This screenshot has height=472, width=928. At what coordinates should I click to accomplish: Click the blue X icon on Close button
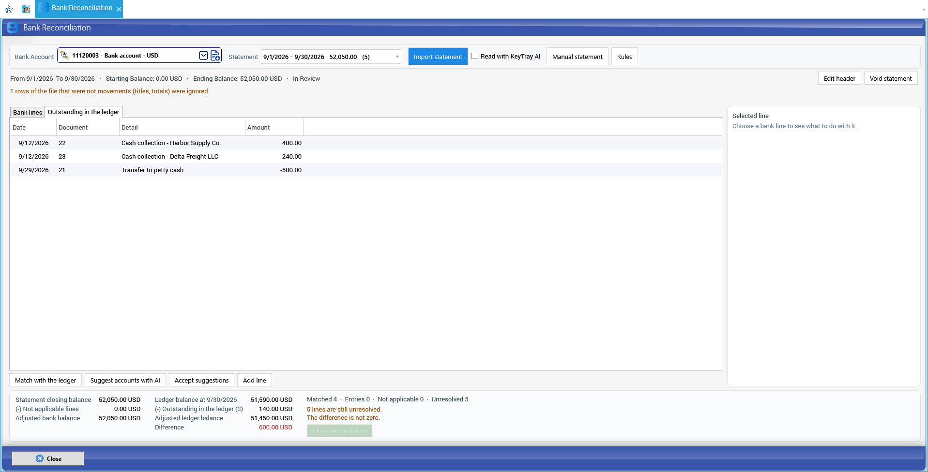point(40,458)
